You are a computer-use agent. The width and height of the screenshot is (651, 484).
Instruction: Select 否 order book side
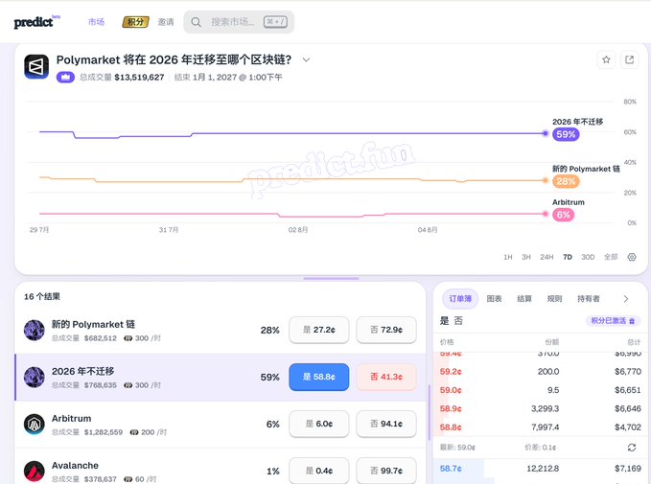(458, 321)
